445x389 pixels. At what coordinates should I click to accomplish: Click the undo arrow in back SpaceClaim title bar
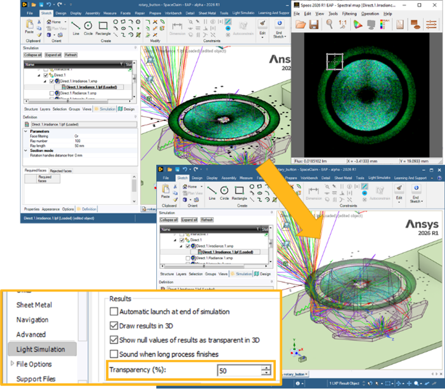click(x=49, y=4)
